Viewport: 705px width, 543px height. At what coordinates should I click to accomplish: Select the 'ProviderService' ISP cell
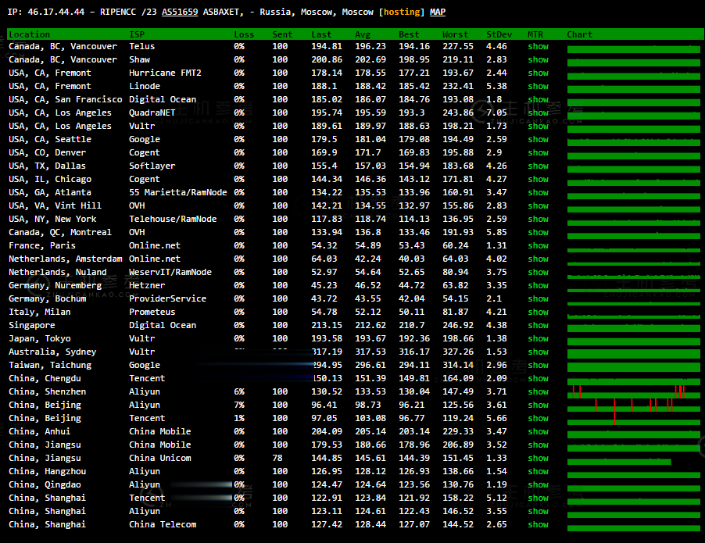(168, 299)
